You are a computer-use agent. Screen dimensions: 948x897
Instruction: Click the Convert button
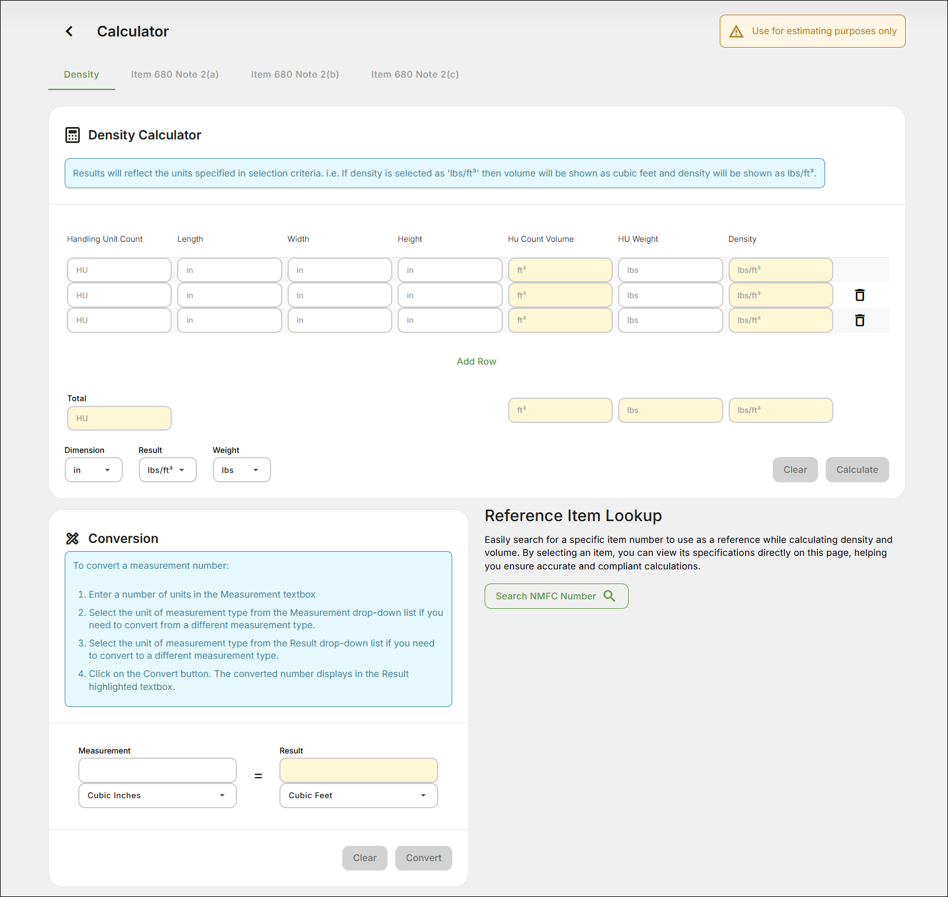pyautogui.click(x=423, y=858)
